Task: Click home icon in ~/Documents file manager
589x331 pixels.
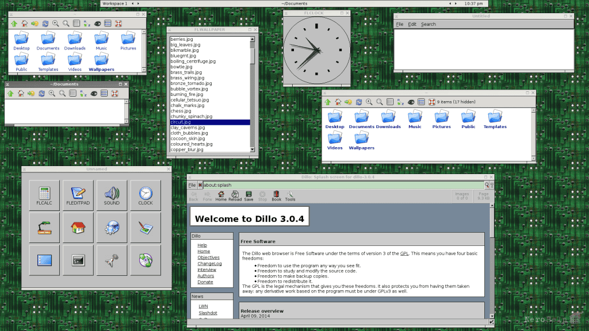Action: pos(21,94)
